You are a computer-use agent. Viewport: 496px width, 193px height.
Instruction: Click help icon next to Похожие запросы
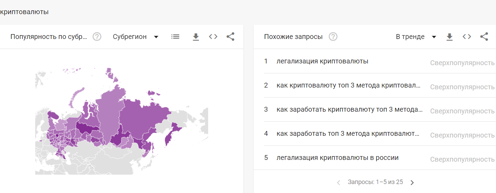pos(333,37)
